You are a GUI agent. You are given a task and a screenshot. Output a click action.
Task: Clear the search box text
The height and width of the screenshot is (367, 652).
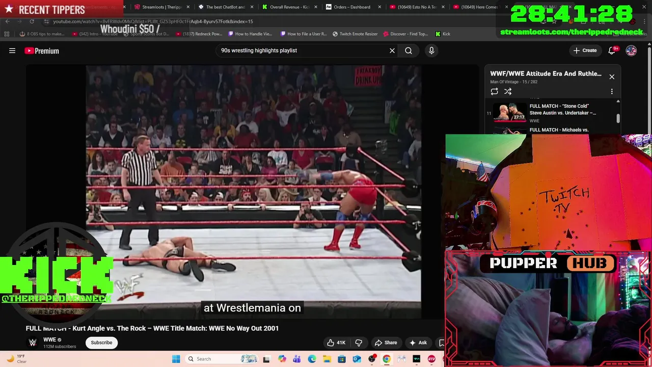click(x=392, y=50)
